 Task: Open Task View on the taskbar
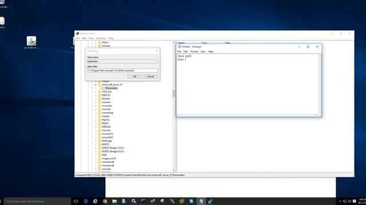[x=76, y=201]
